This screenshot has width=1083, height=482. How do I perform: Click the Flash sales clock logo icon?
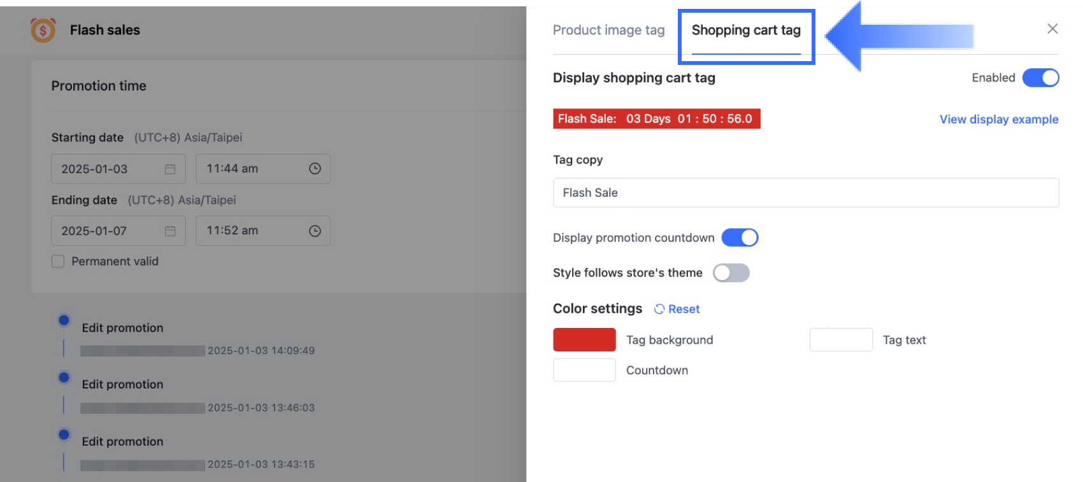click(x=43, y=30)
